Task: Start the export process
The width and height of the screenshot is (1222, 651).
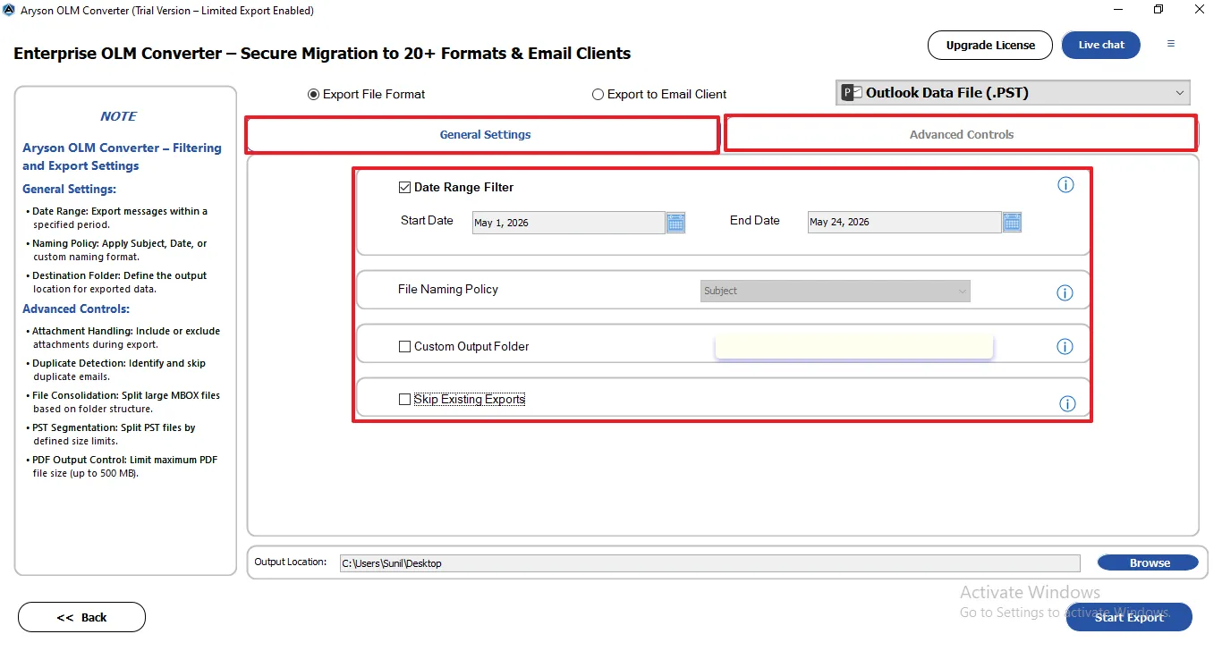Action: pyautogui.click(x=1129, y=617)
